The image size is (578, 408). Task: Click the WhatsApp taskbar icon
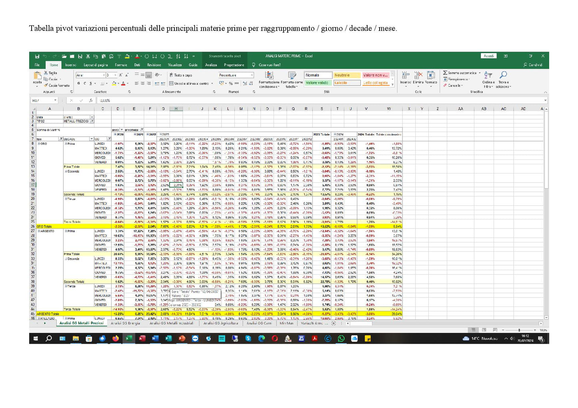(x=341, y=338)
